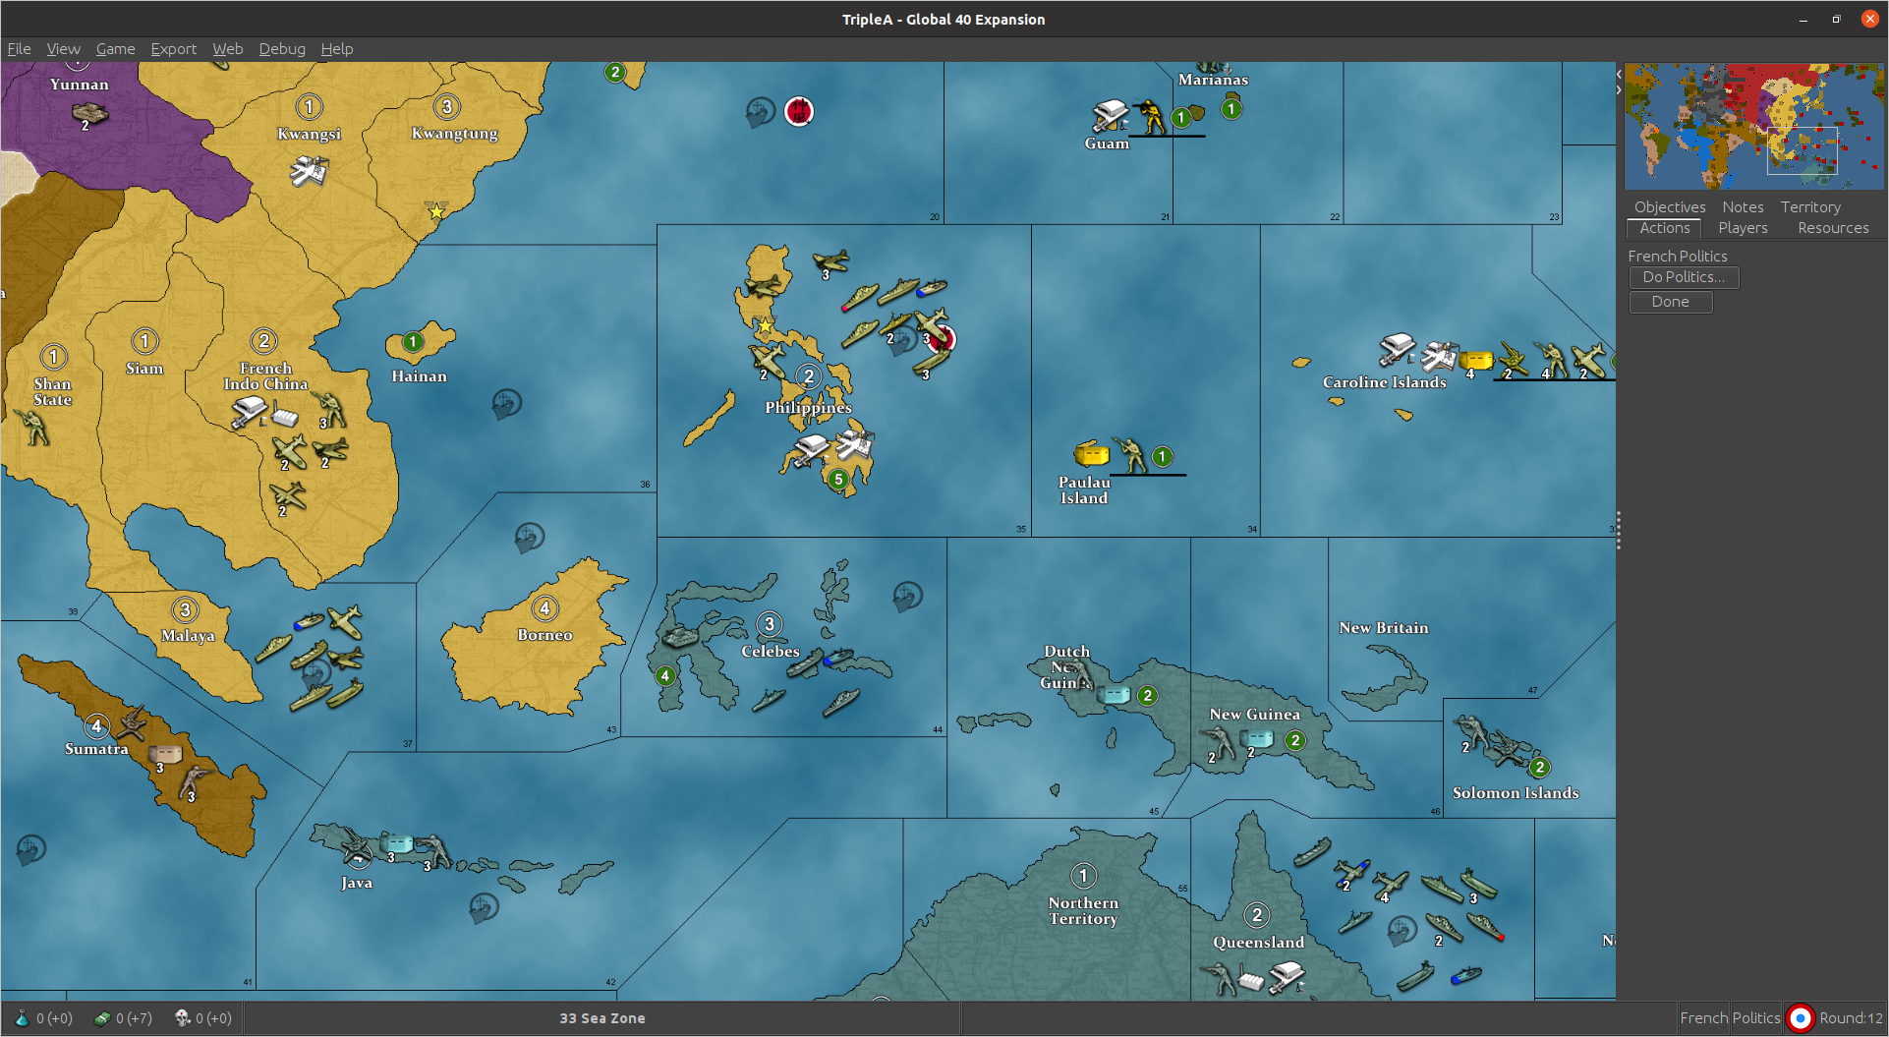Click the Malaya territory label
1889x1037 pixels.
(x=188, y=636)
